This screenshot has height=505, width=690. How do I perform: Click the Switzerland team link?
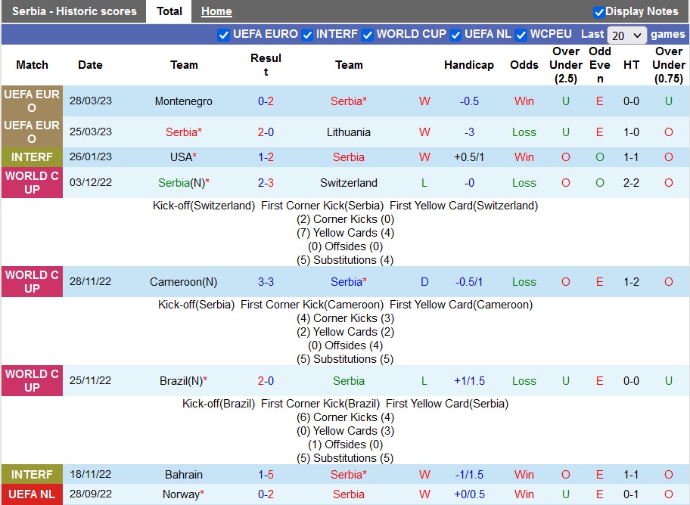349,183
